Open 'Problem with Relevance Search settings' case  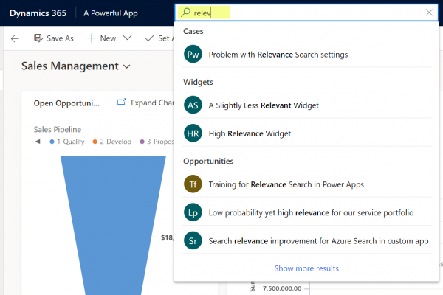(306, 55)
